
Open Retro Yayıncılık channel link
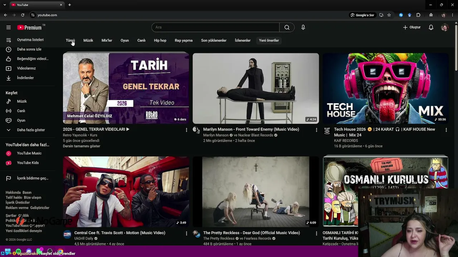tap(75, 135)
